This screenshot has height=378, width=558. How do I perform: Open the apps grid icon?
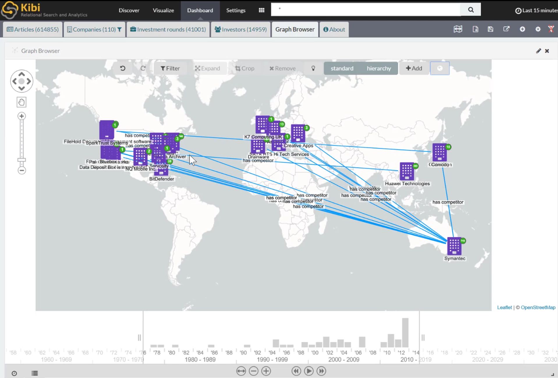(261, 10)
